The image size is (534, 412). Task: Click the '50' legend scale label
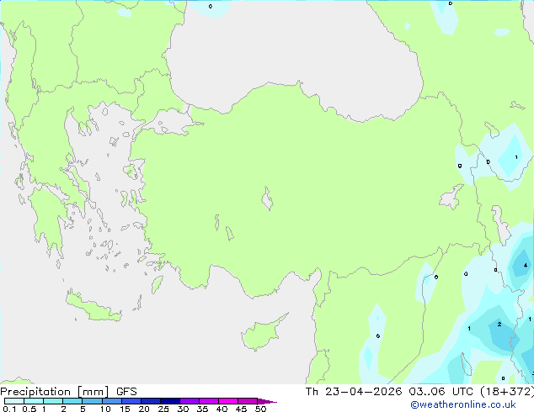pyautogui.click(x=260, y=409)
